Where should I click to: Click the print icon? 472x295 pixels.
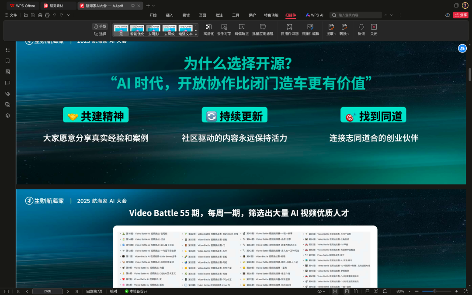pyautogui.click(x=40, y=15)
